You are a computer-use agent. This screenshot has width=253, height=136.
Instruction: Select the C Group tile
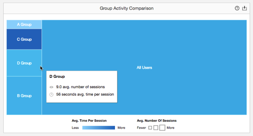pyautogui.click(x=24, y=39)
